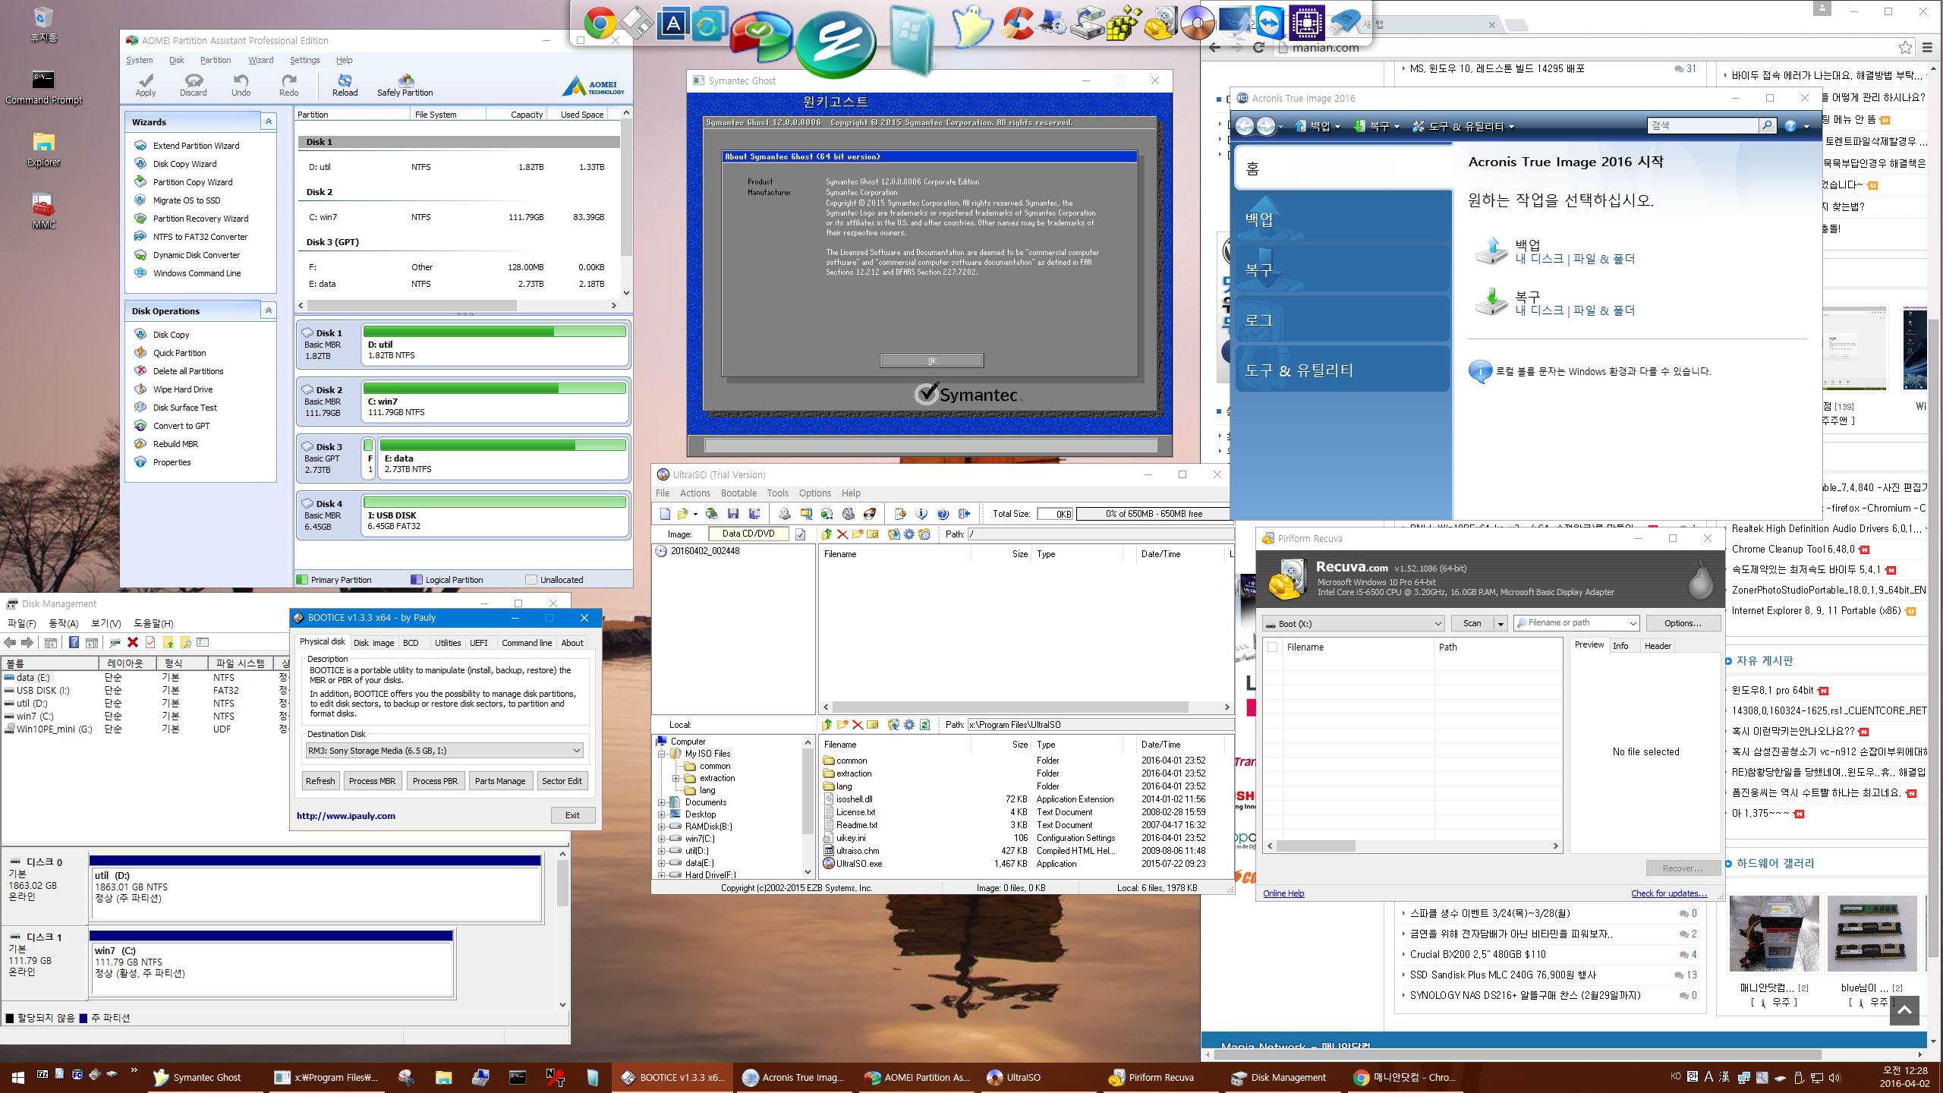The image size is (1943, 1093).
Task: Open Command Prompt desktop icon
Action: coord(43,87)
